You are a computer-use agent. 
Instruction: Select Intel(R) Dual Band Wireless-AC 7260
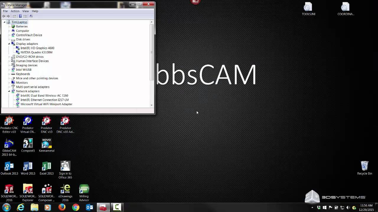point(44,95)
